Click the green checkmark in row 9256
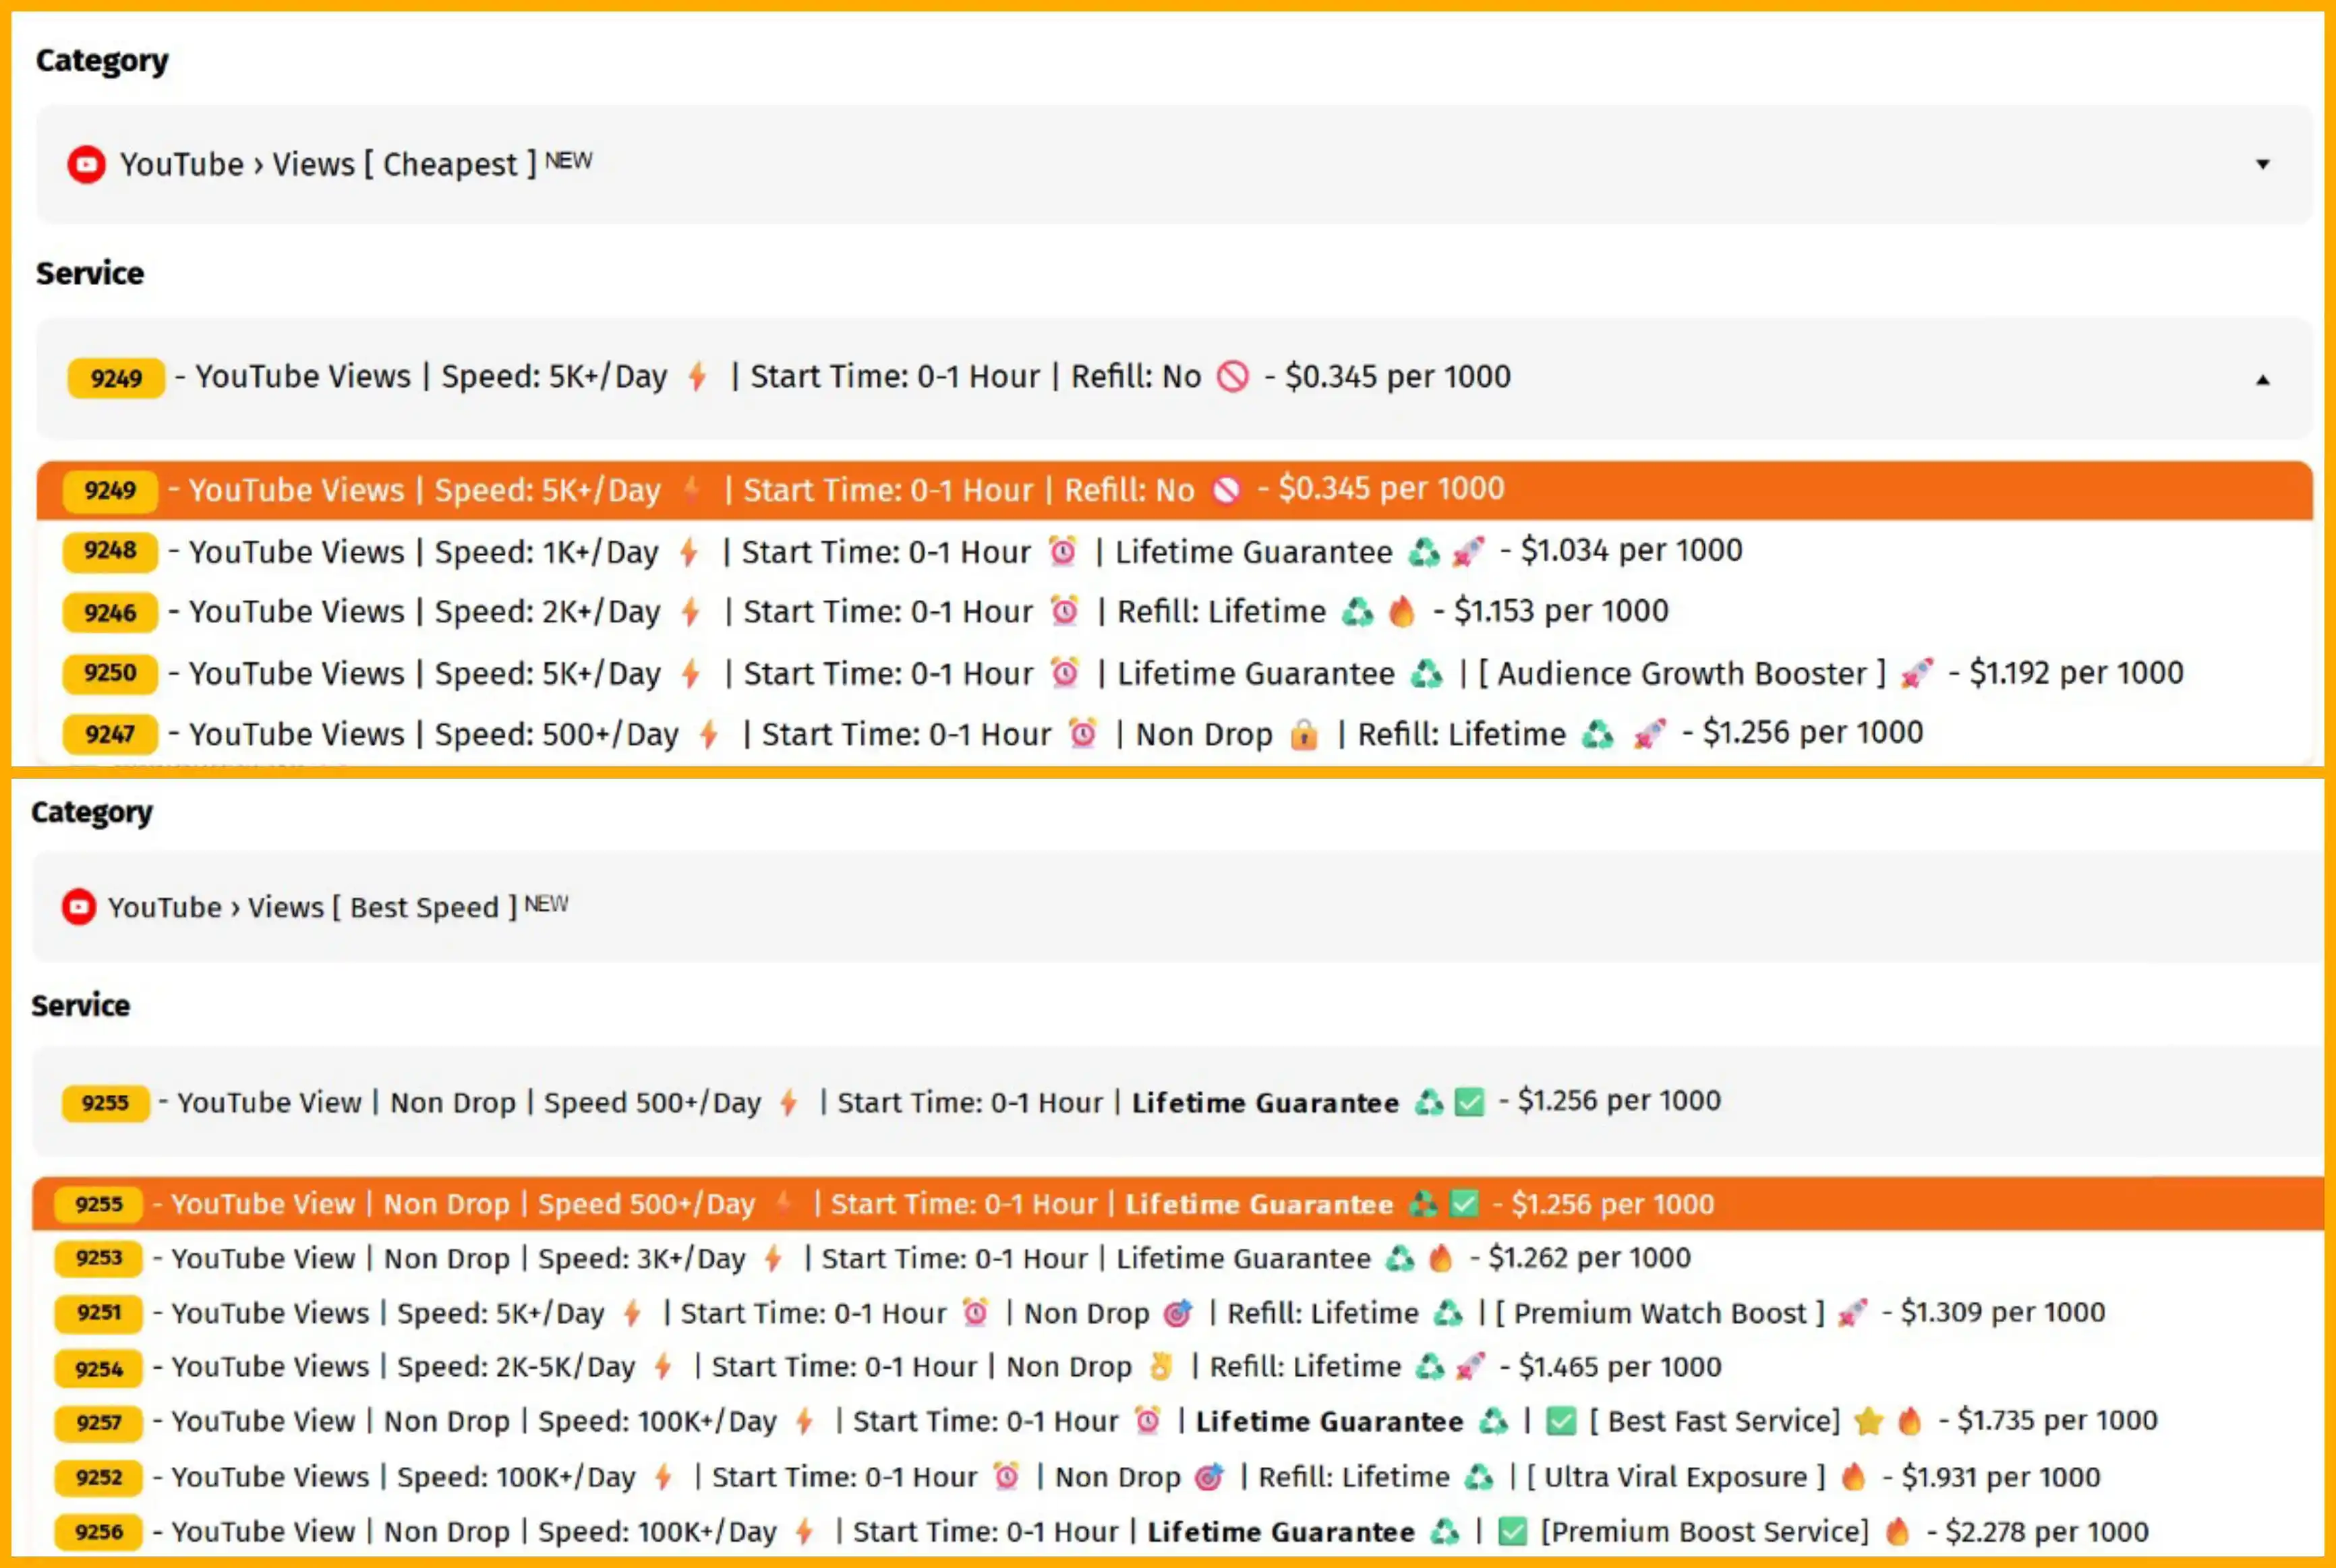The image size is (2336, 1568). click(x=1512, y=1531)
